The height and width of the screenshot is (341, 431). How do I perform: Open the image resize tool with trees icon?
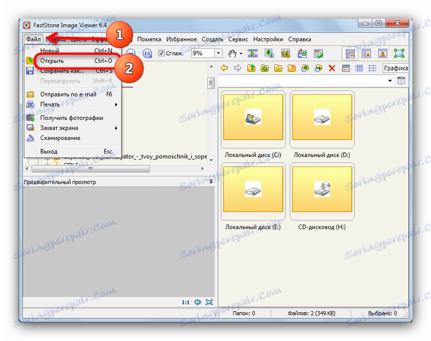click(x=269, y=53)
